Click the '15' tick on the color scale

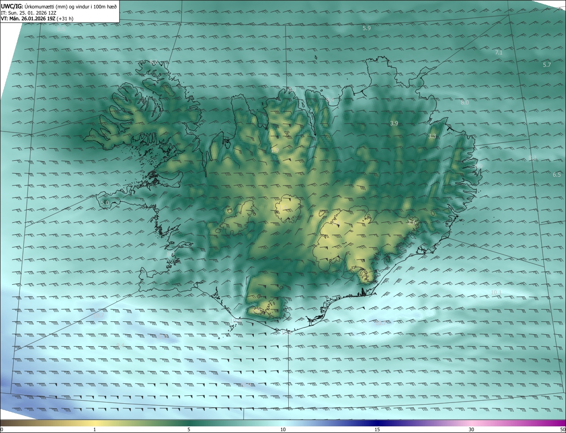377,429
